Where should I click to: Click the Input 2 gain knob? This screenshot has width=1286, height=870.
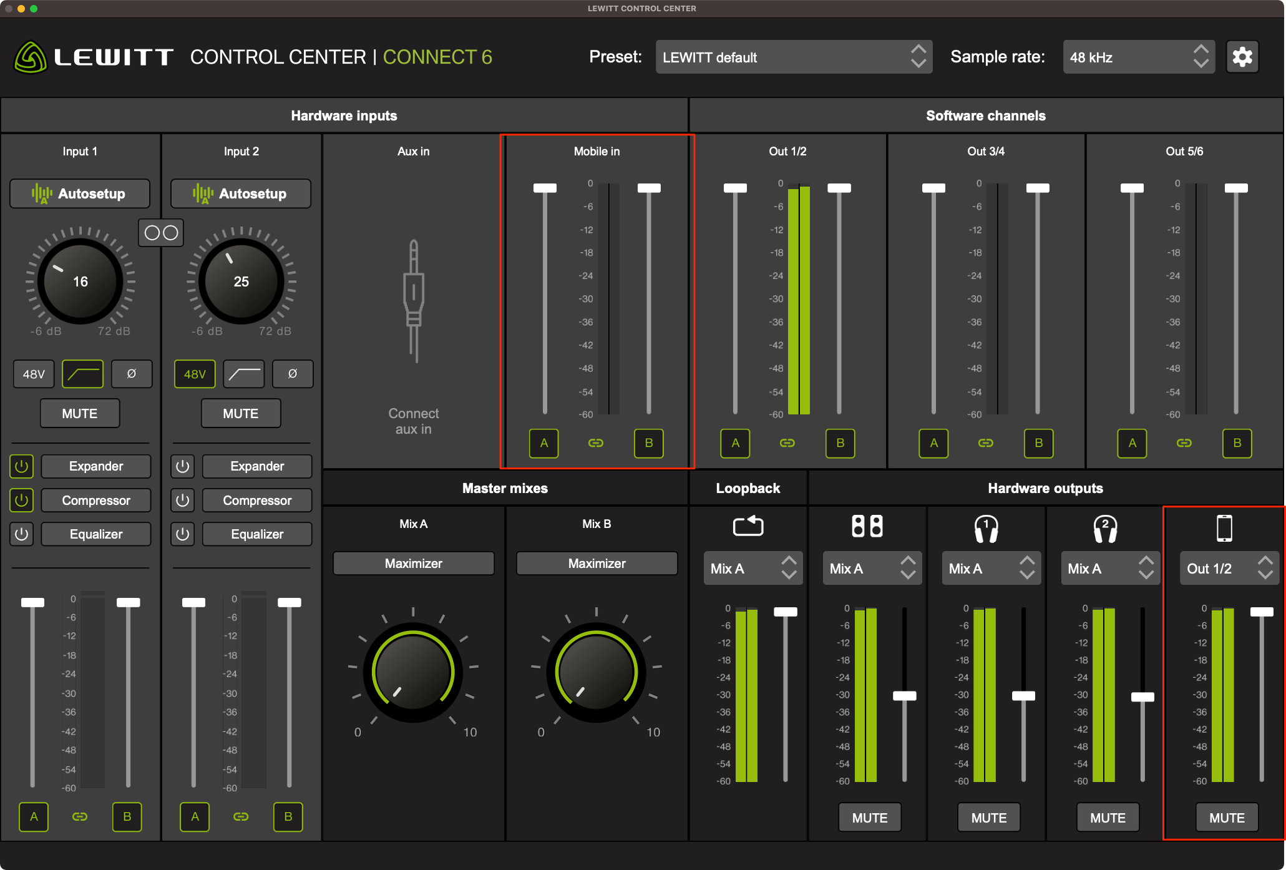click(241, 281)
